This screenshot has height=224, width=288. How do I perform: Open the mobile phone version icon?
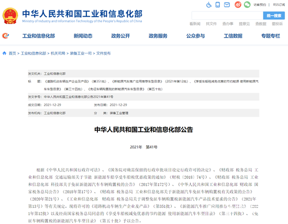218,5
